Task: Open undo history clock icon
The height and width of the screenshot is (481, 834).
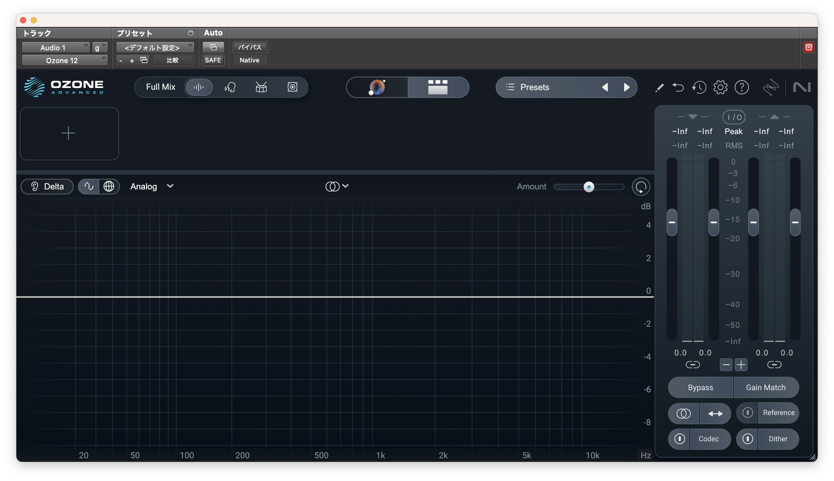Action: pyautogui.click(x=699, y=87)
